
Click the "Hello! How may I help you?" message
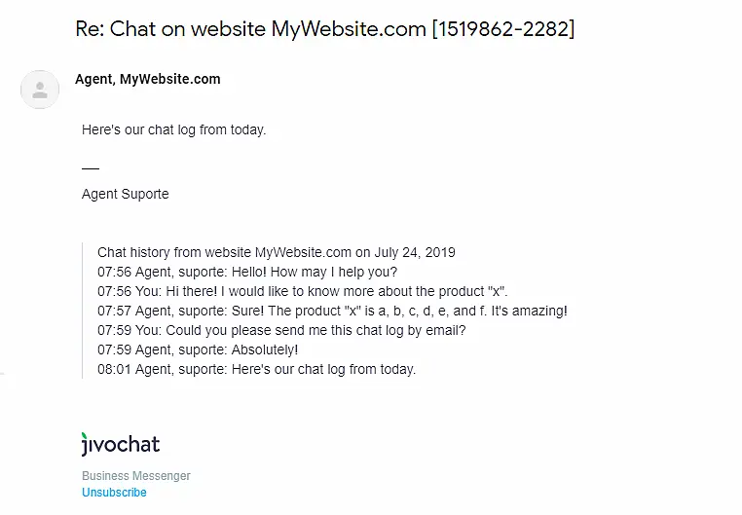coord(314,272)
